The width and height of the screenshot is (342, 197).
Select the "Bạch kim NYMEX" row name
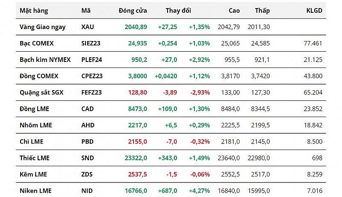pos(45,59)
